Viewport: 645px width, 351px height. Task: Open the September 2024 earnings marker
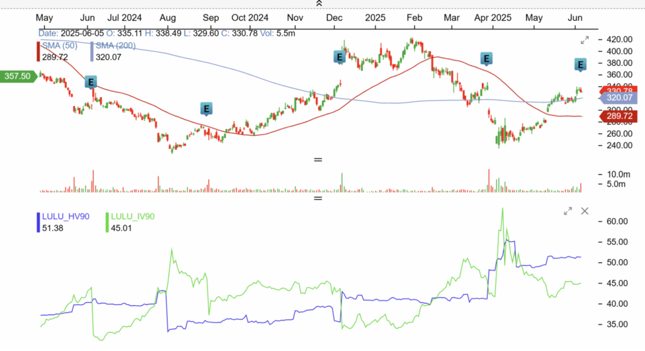(x=206, y=109)
